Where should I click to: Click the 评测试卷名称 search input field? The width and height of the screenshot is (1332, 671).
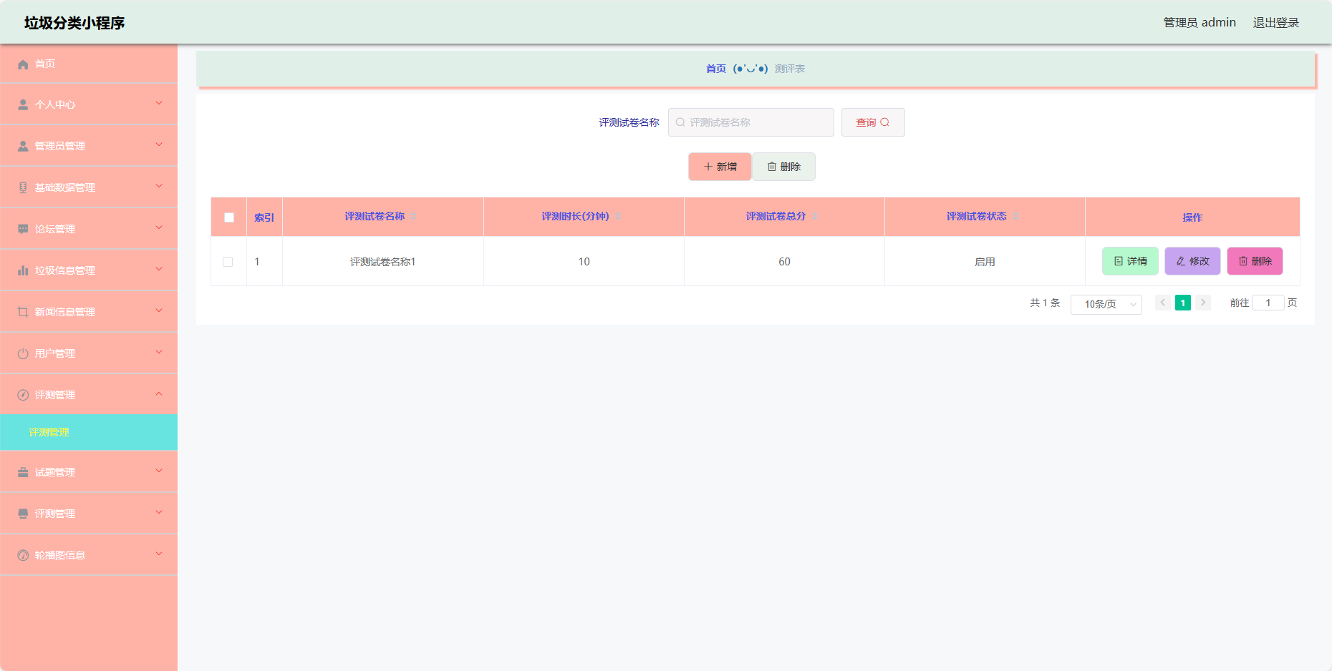point(751,122)
